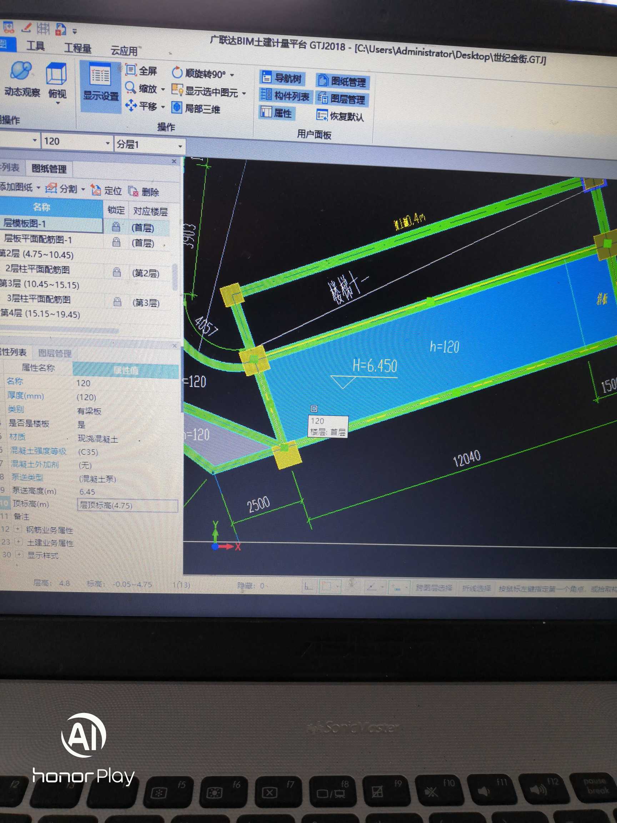The image size is (617, 823).
Task: Open 局部三维 partial 3D view
Action: (x=196, y=108)
